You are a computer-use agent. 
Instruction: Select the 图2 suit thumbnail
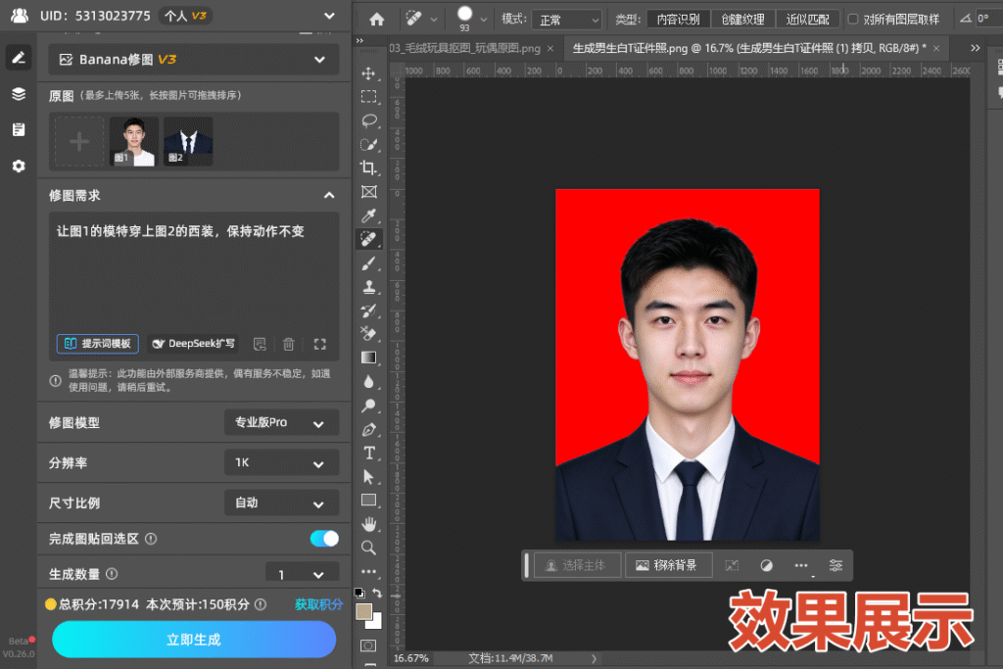[188, 141]
